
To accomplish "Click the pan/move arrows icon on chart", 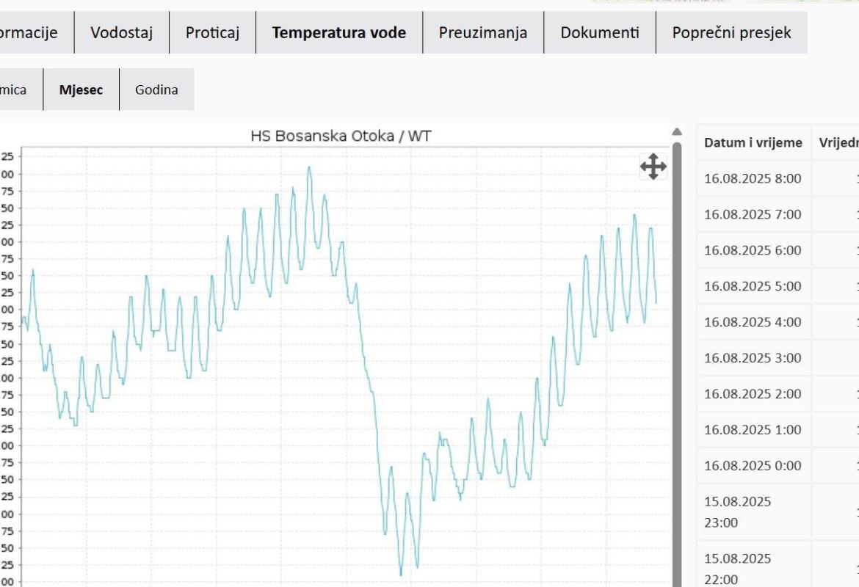I will [653, 167].
